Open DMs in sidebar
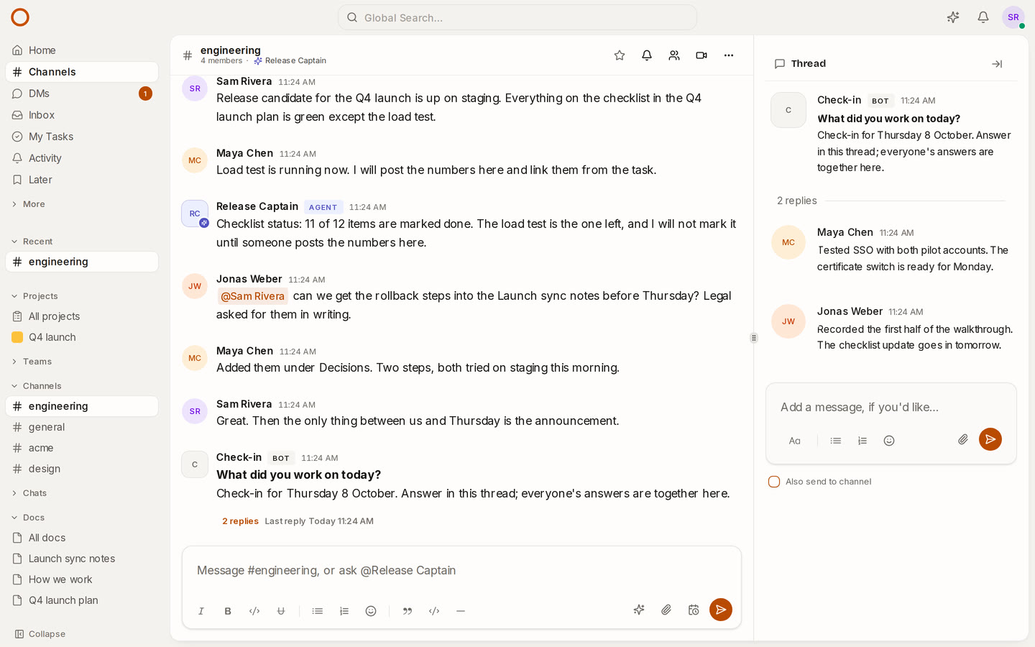 pyautogui.click(x=82, y=93)
